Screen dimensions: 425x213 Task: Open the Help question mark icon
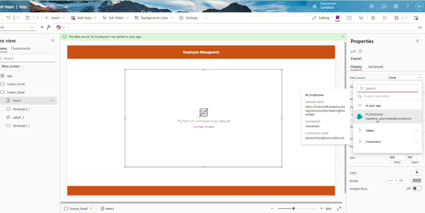click(407, 6)
